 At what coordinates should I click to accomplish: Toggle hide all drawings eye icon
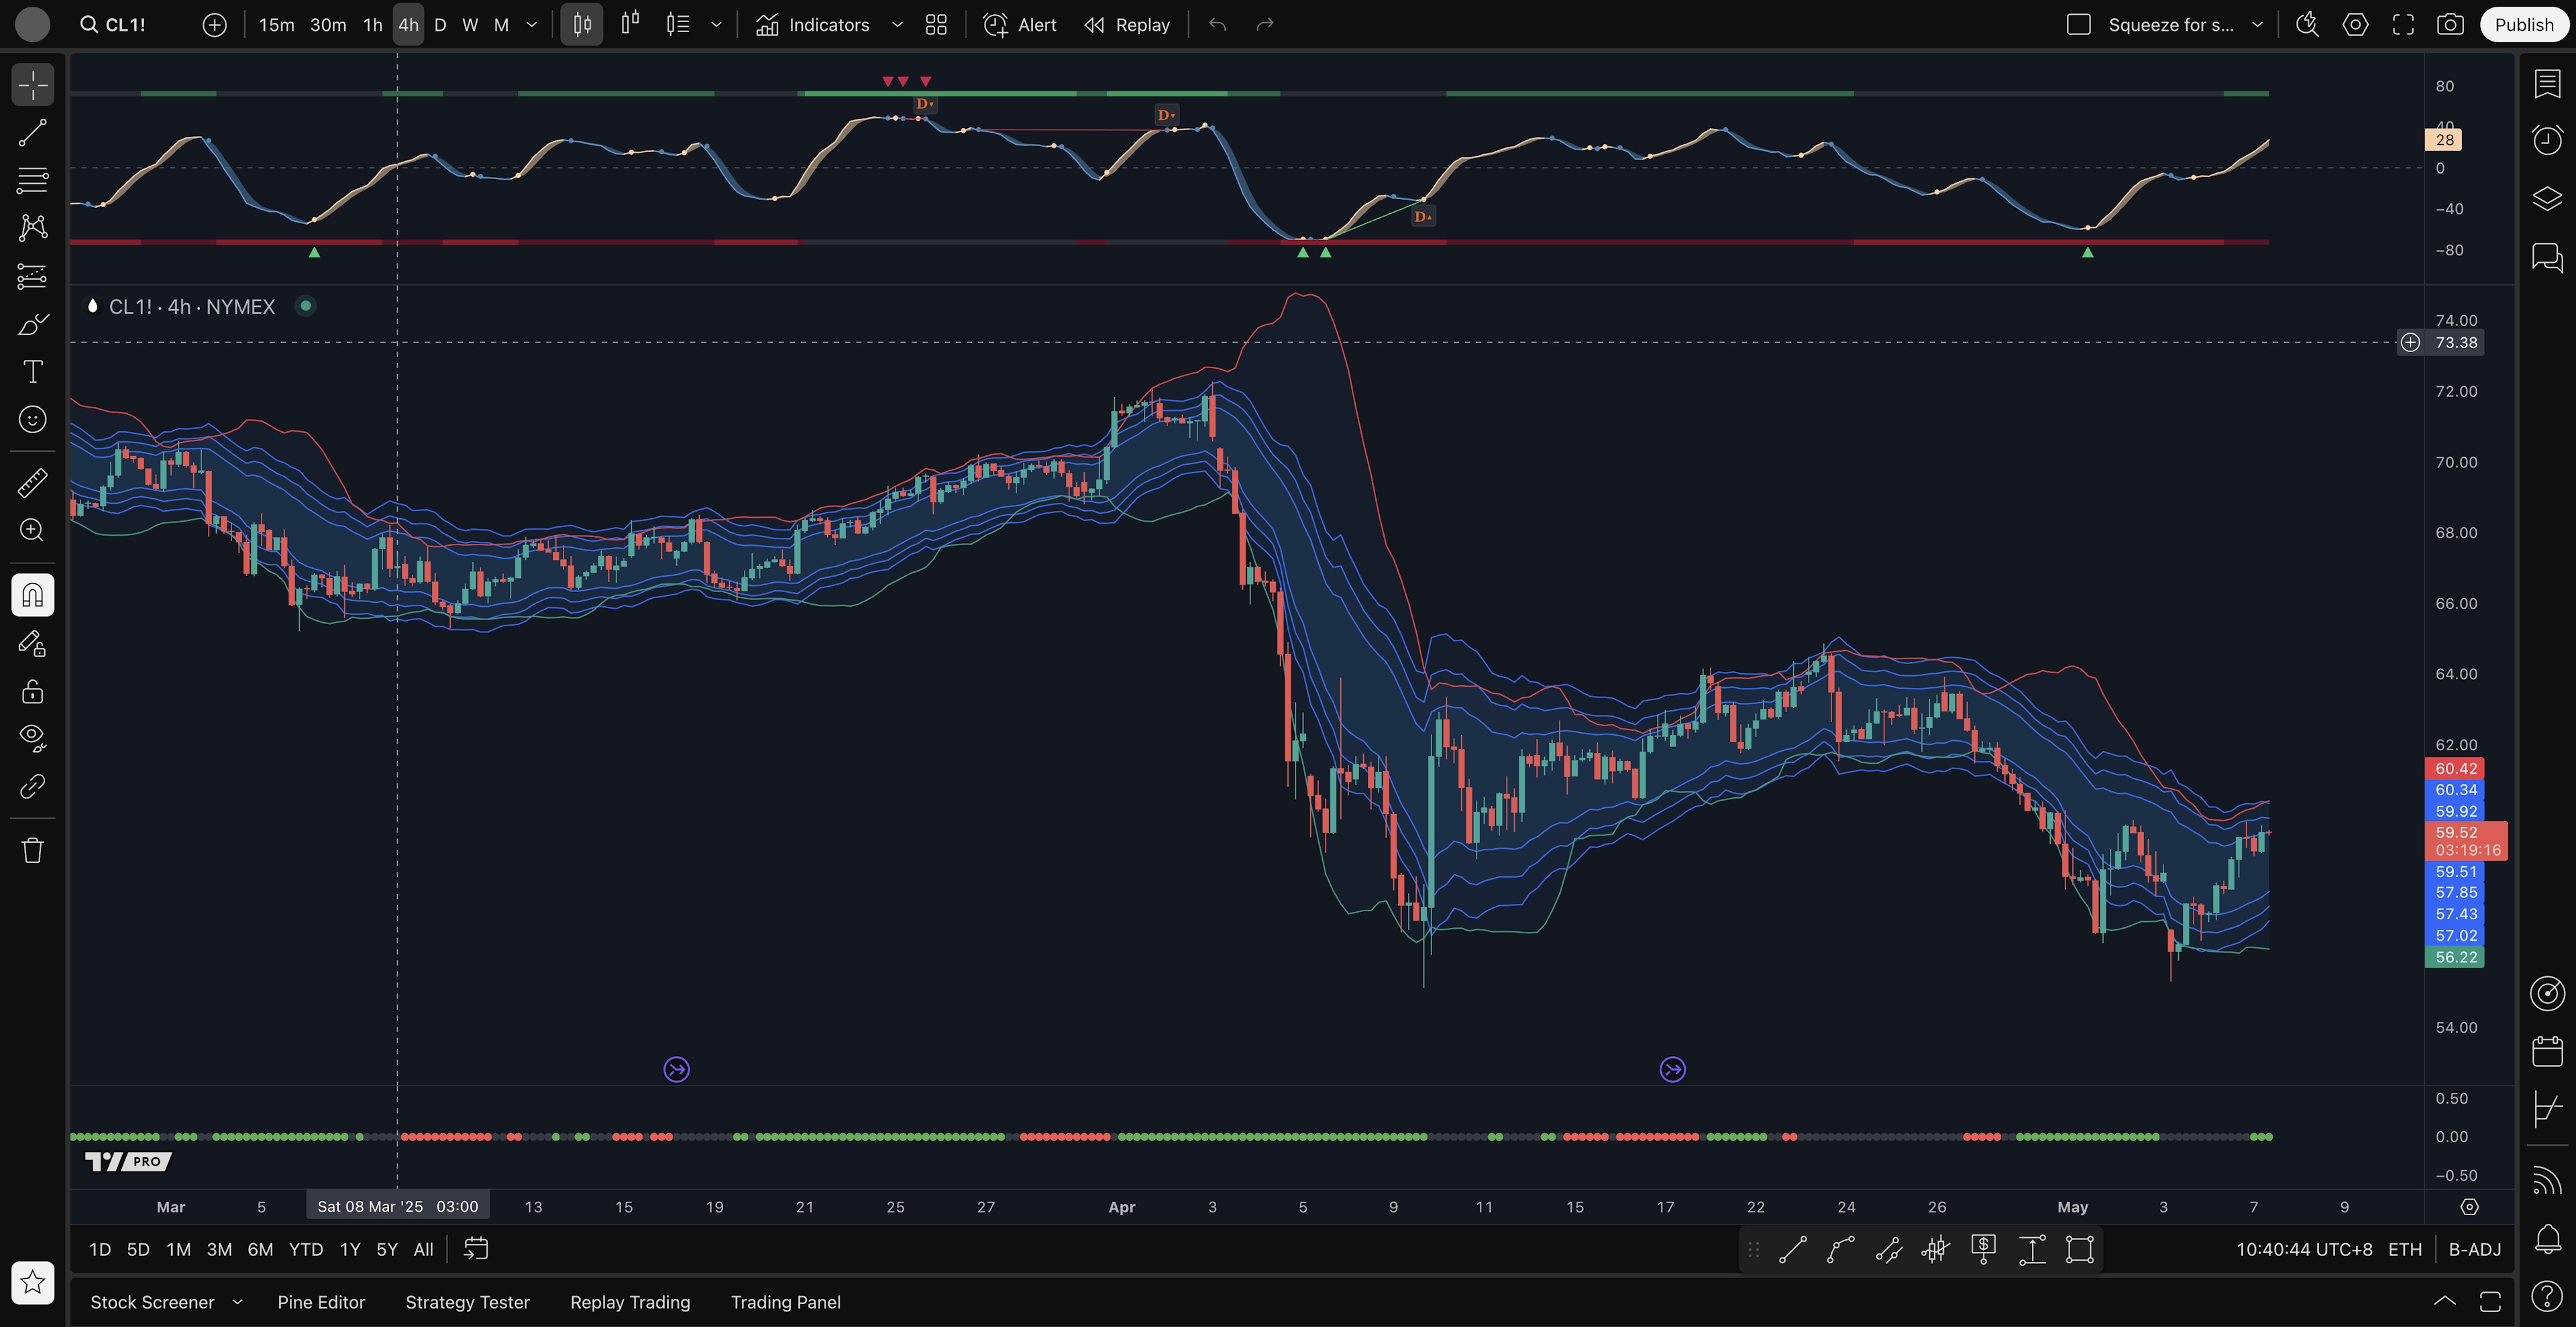click(32, 738)
